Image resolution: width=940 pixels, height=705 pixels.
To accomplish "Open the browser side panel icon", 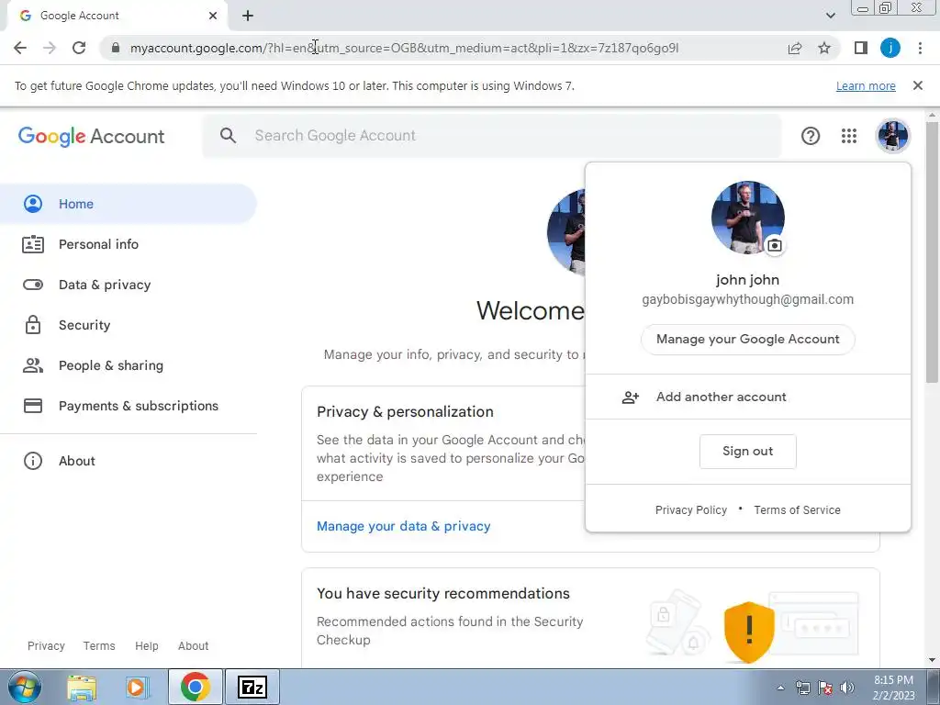I will pos(861,48).
